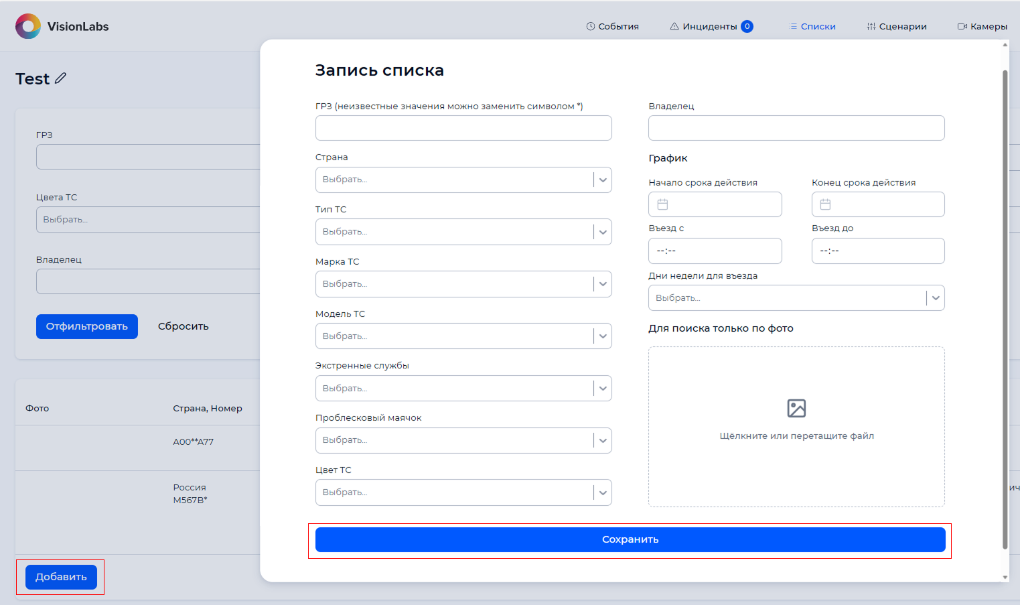Click the photo upload drop zone text
Screen dimensions: 1020x605
[796, 436]
